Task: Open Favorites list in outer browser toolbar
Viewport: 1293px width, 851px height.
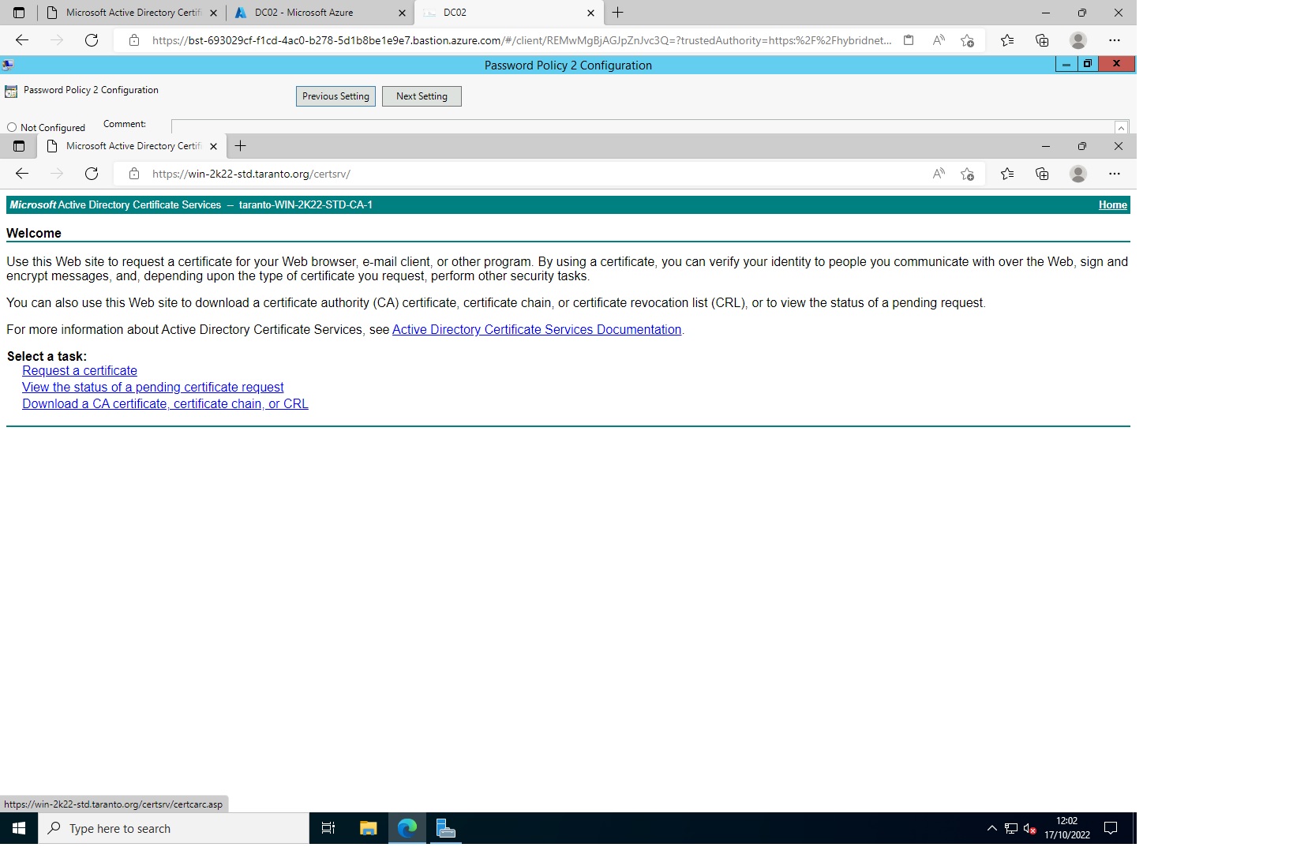Action: click(1007, 40)
